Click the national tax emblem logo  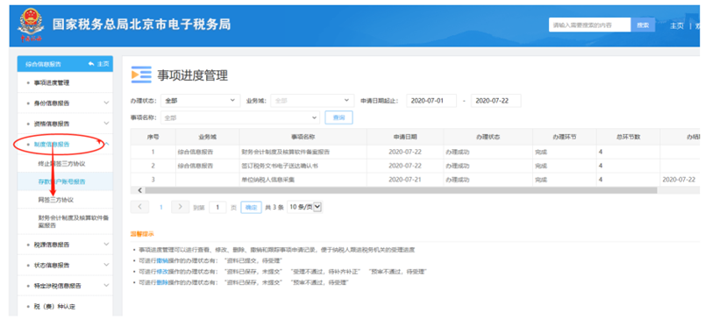click(x=30, y=25)
